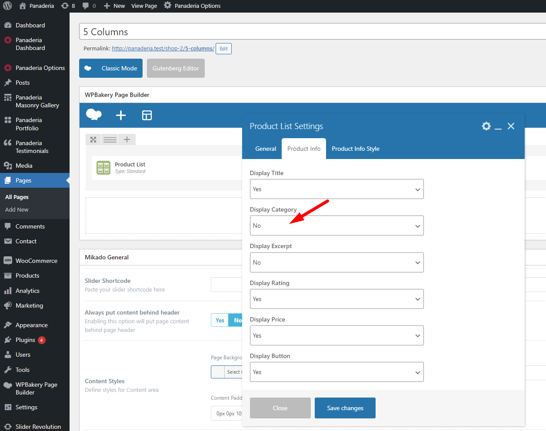Screen dimensions: 546x431
Task: Open the Pages menu item
Action: [35, 180]
